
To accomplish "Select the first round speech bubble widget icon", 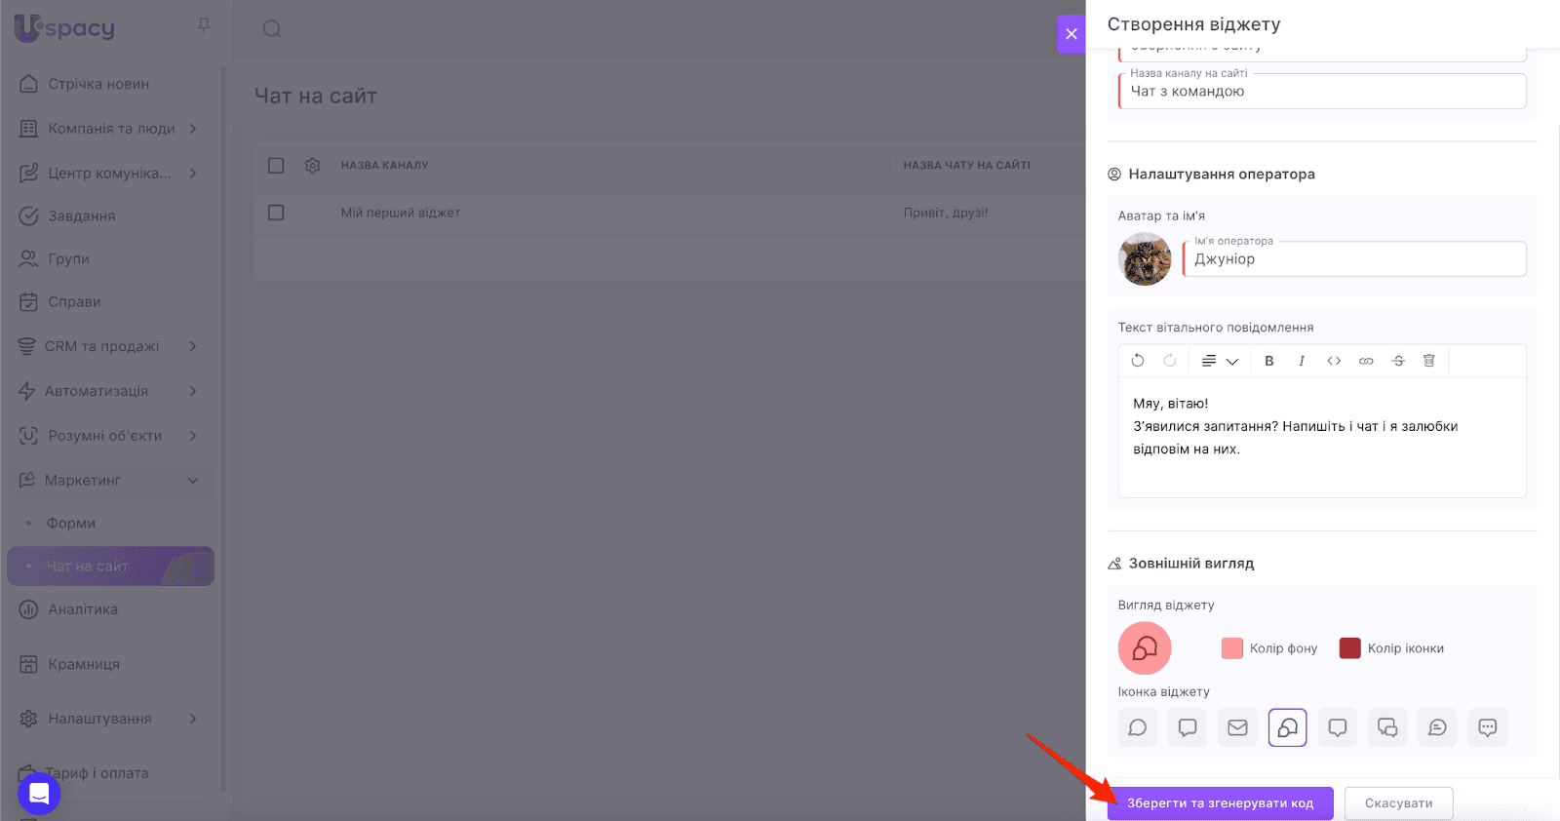I will [x=1138, y=727].
